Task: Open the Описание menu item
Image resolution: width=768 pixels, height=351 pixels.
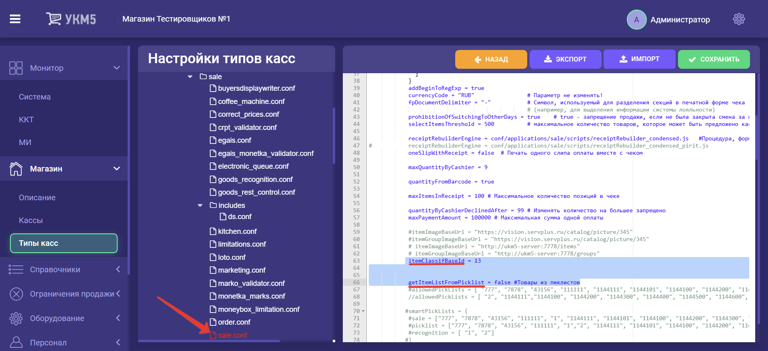Action: 37,197
